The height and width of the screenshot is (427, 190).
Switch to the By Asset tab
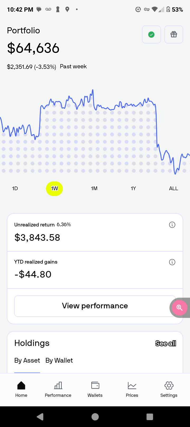pos(27,361)
